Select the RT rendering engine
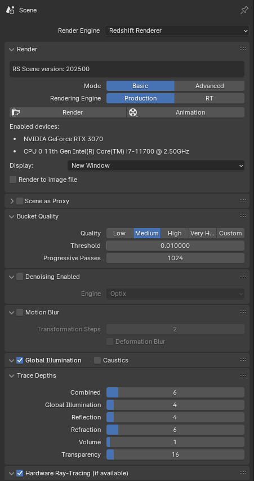254x481 pixels. click(x=210, y=98)
